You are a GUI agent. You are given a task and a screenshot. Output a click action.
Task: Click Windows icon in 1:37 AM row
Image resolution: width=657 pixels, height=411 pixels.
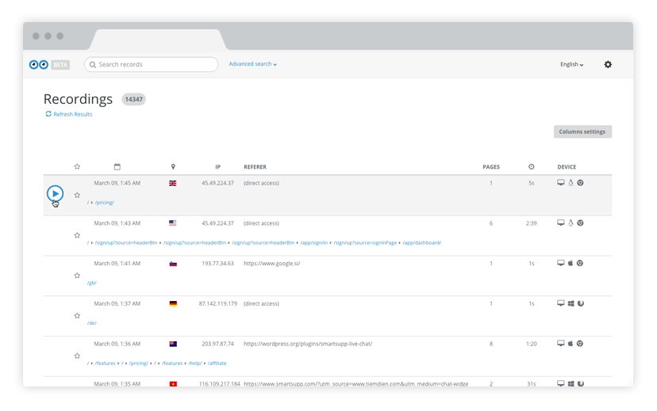[571, 303]
